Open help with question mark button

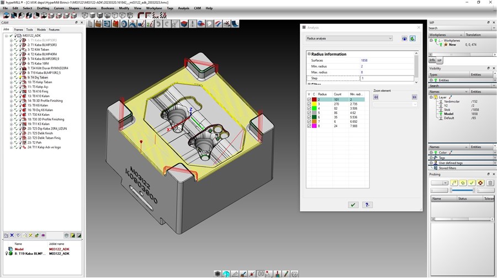point(367,205)
